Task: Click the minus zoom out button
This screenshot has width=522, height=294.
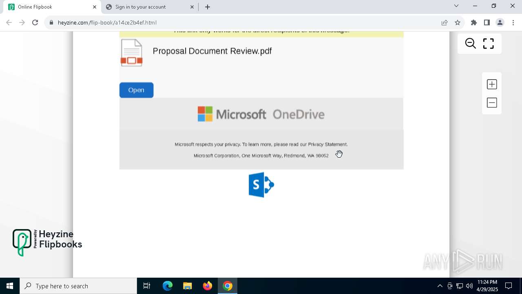Action: point(492,102)
